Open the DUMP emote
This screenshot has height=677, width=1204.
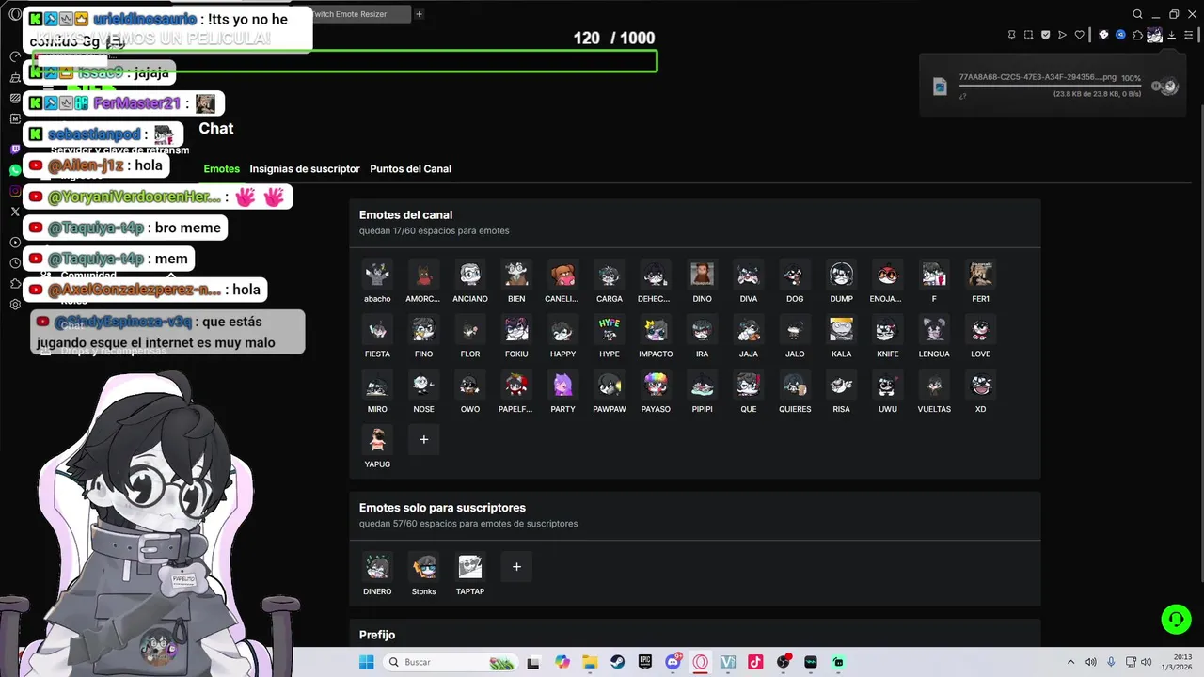[x=842, y=275]
